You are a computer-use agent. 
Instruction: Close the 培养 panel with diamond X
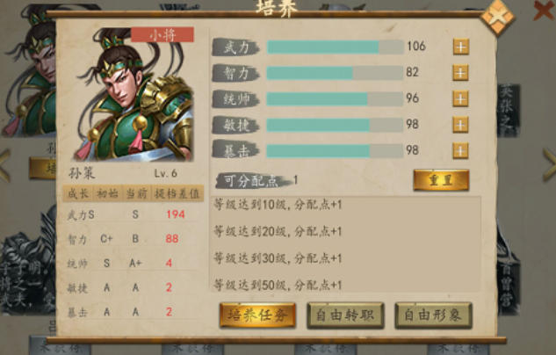pos(497,17)
